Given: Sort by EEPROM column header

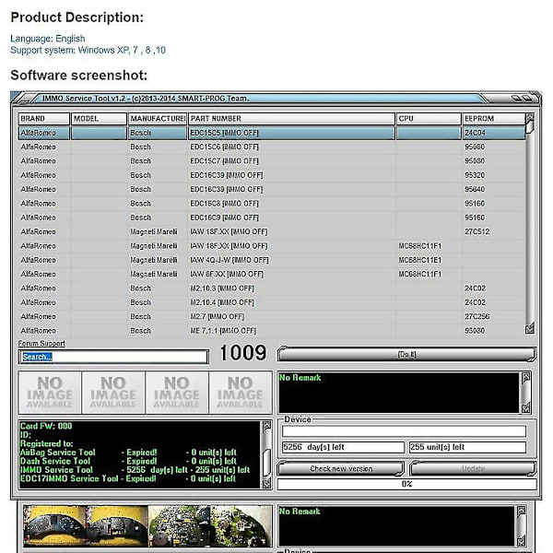Looking at the screenshot, I should coord(494,119).
